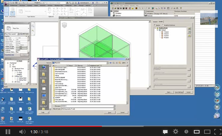
Task: Click Save button in Save to Target Folder dialog
Action: pyautogui.click(x=110, y=113)
